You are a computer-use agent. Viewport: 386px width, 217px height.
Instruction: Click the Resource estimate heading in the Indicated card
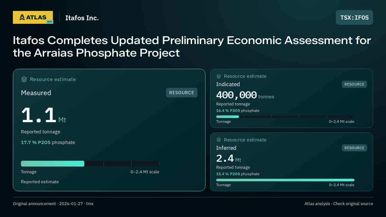point(245,76)
